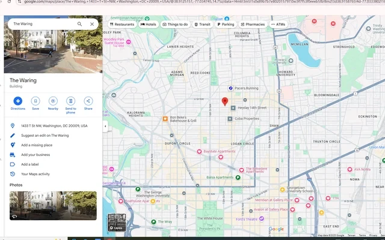Screen dimensions: 385x240
Task: Filter map by ATMs
Action: (278, 24)
